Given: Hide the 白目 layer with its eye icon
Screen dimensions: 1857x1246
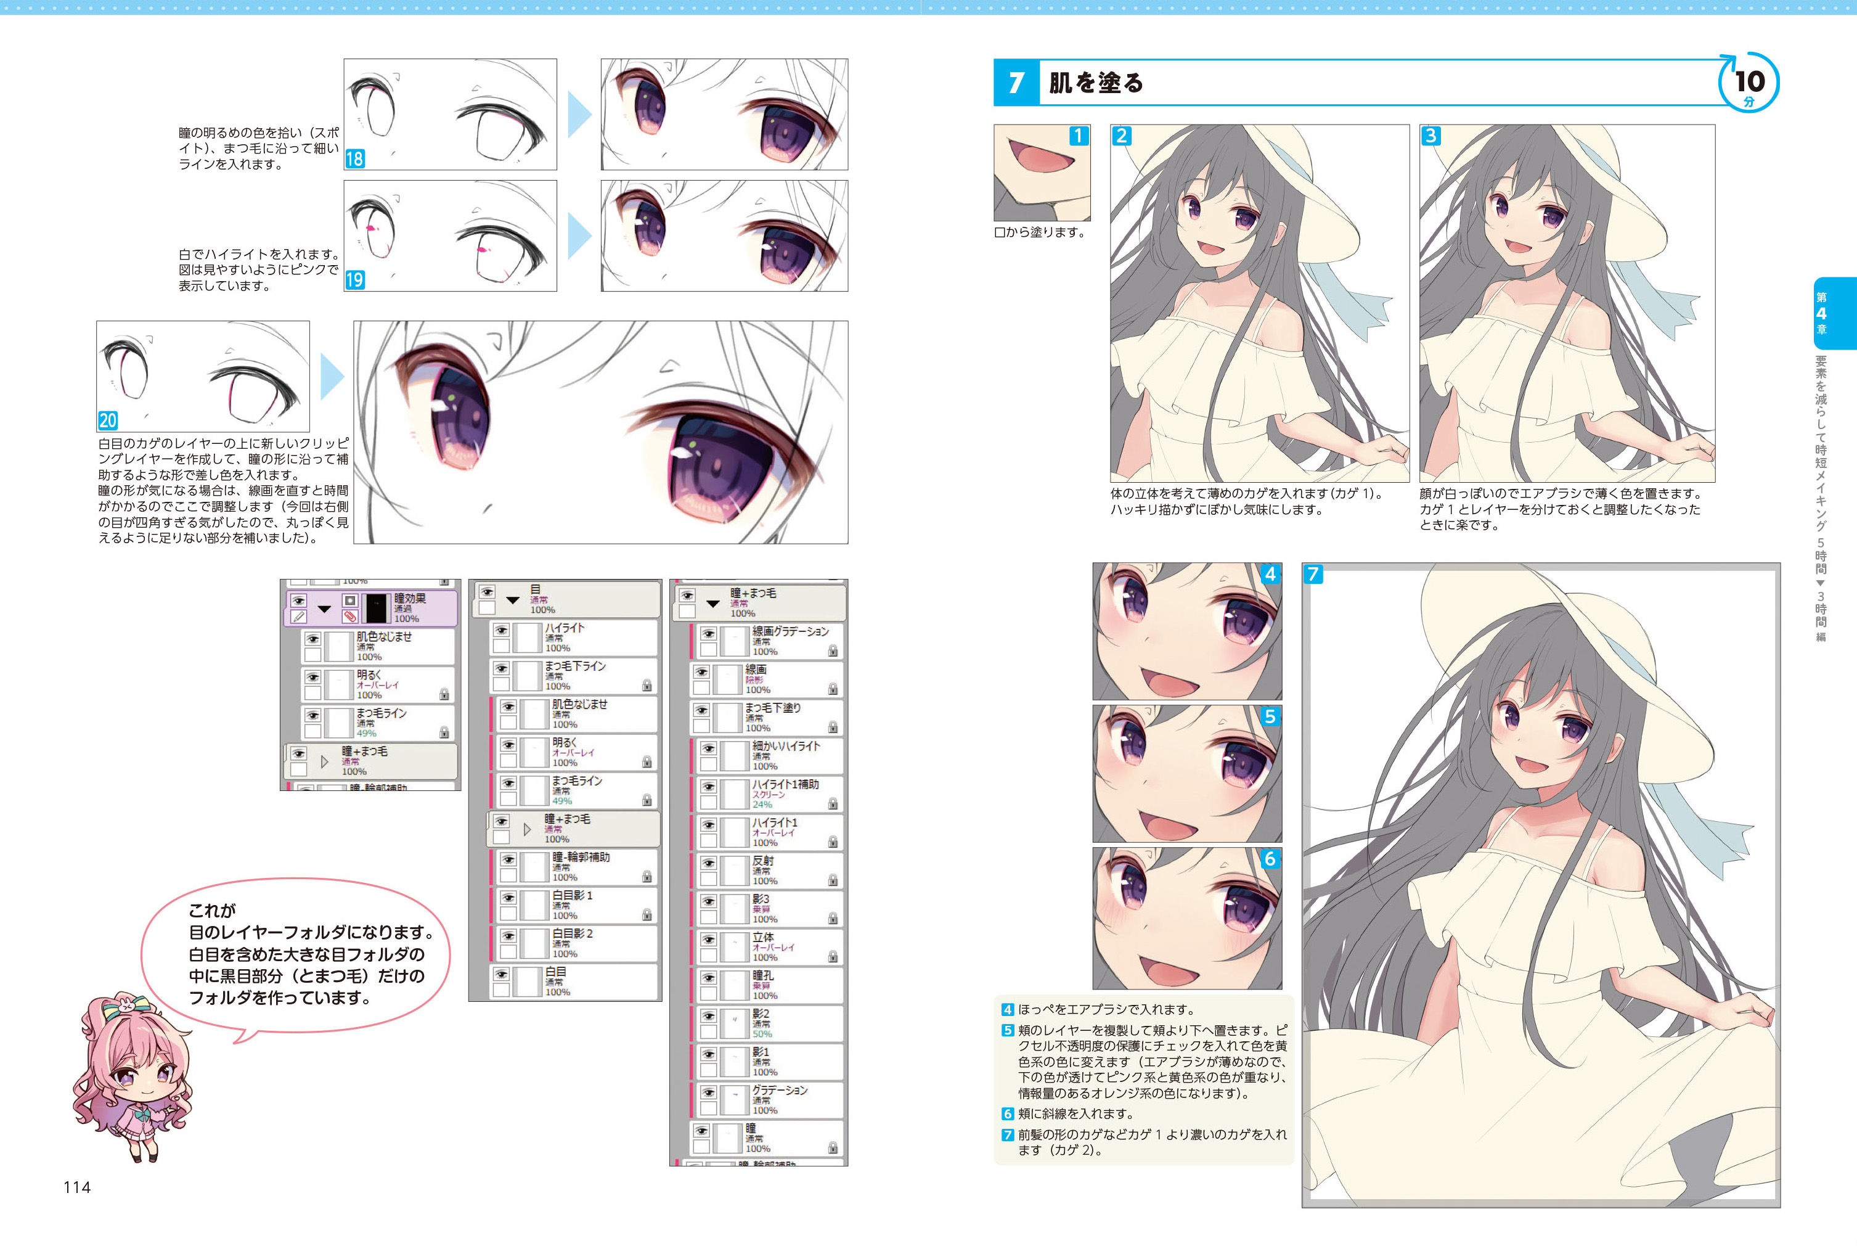Looking at the screenshot, I should pyautogui.click(x=501, y=974).
